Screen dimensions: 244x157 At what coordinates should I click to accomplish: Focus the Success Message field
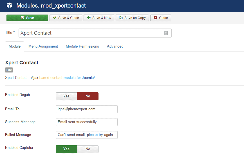[86, 122]
